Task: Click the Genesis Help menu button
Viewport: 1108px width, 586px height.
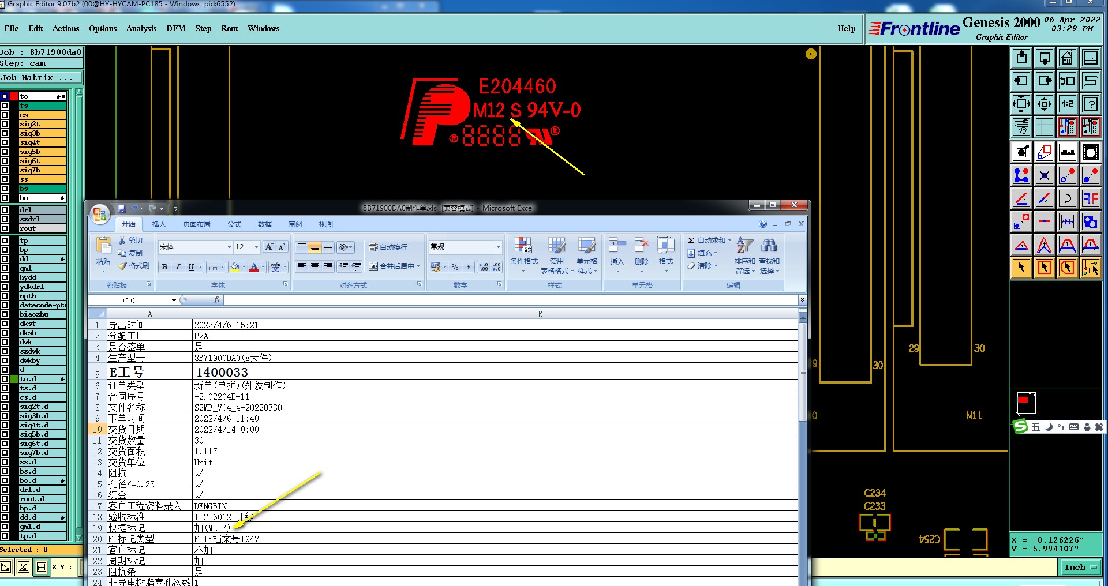Action: click(x=847, y=28)
